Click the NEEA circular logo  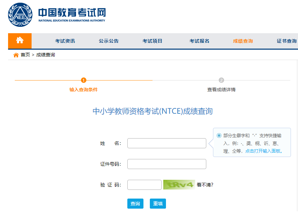19,14
